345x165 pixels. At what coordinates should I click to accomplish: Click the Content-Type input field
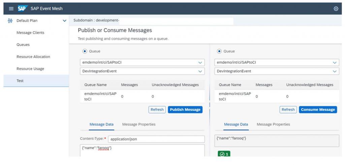click(x=156, y=139)
